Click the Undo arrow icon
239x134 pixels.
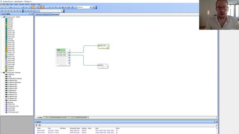point(24,7)
